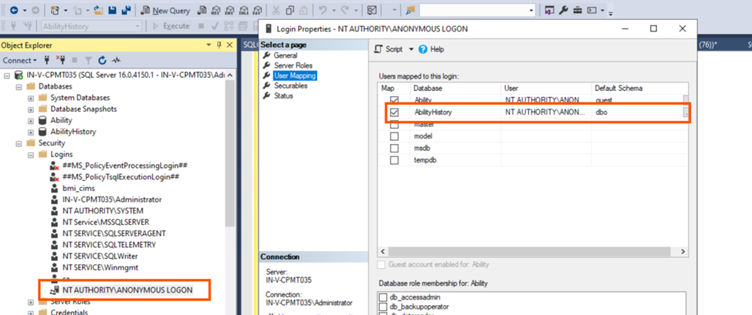Viewport: 752px width, 315px height.
Task: Select IN-V-CPMT035\Administrator login in tree
Action: 112,199
